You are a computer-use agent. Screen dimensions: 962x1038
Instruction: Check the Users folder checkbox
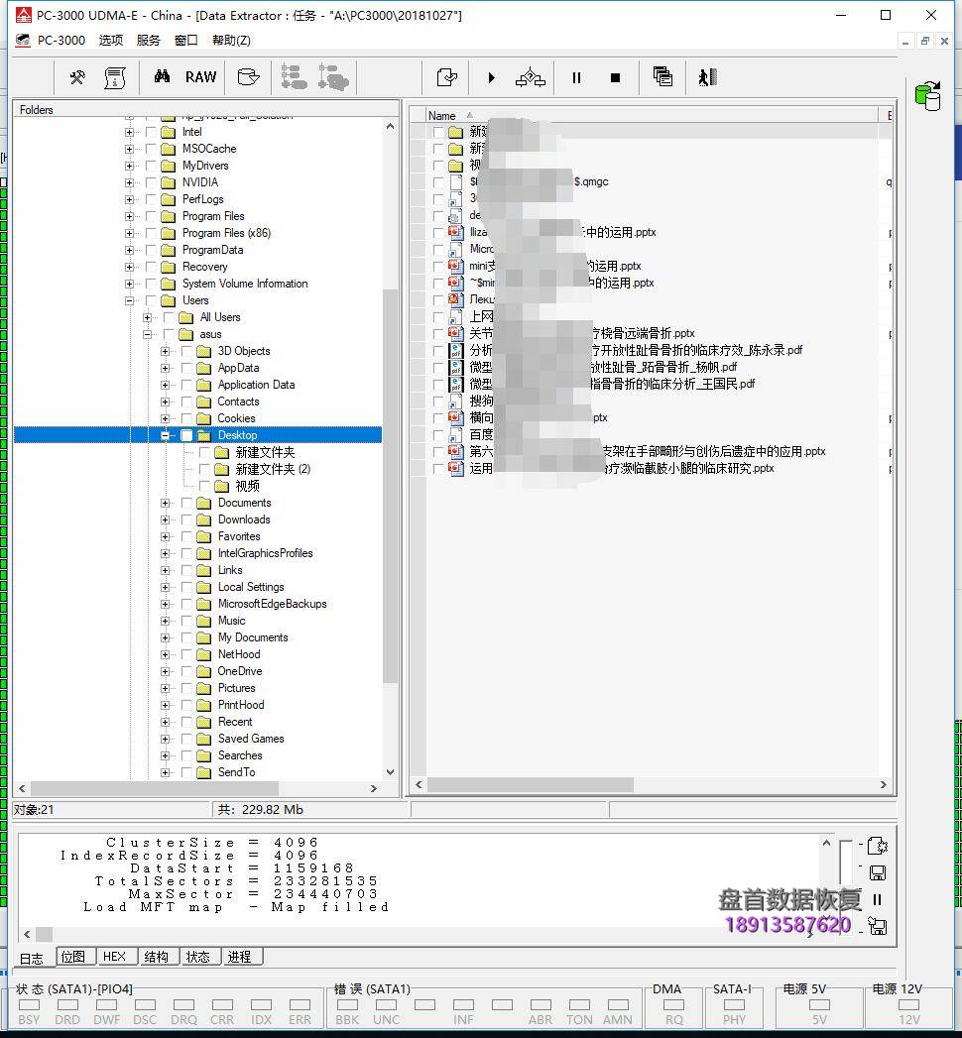point(151,300)
